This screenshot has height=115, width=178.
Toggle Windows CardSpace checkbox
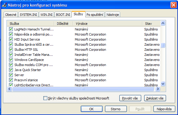click(11, 60)
